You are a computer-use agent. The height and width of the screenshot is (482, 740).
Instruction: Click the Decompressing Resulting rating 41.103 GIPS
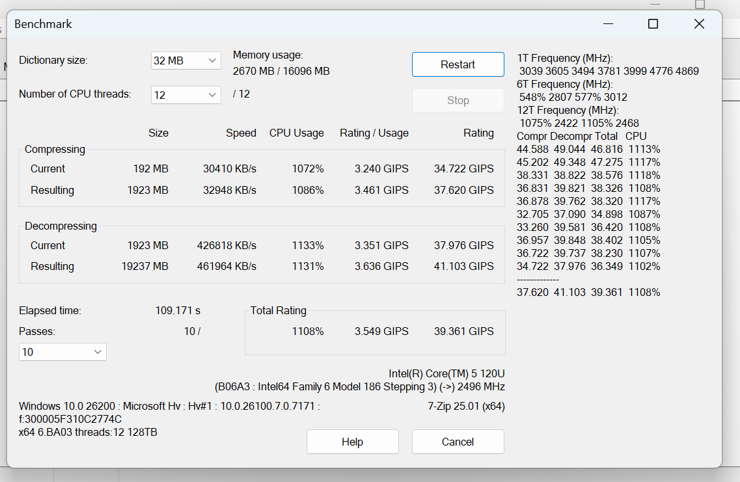tap(463, 266)
